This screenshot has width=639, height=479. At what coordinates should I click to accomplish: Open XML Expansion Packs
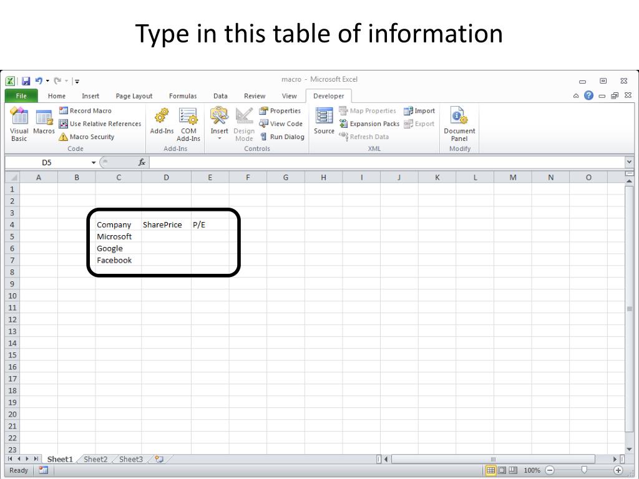point(369,124)
